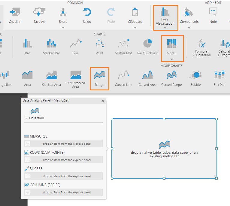This screenshot has height=206, width=230.
Task: Click the range chart placeholder on canvas
Action: coord(164,149)
